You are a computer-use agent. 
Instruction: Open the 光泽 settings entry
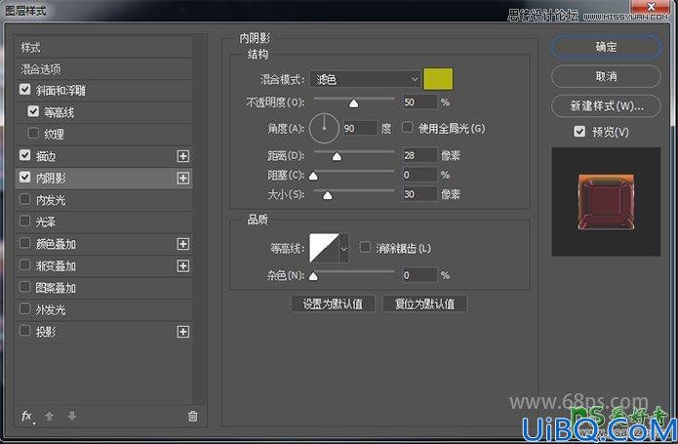[46, 222]
